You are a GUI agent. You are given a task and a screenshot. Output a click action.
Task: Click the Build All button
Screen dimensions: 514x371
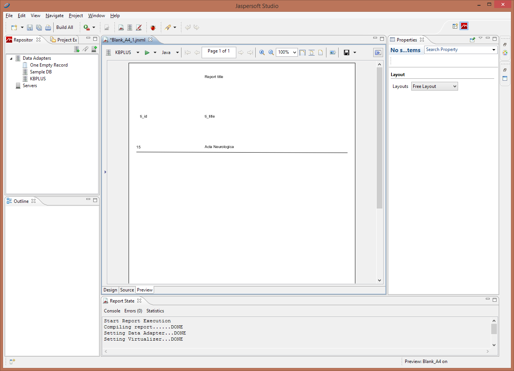coord(65,27)
